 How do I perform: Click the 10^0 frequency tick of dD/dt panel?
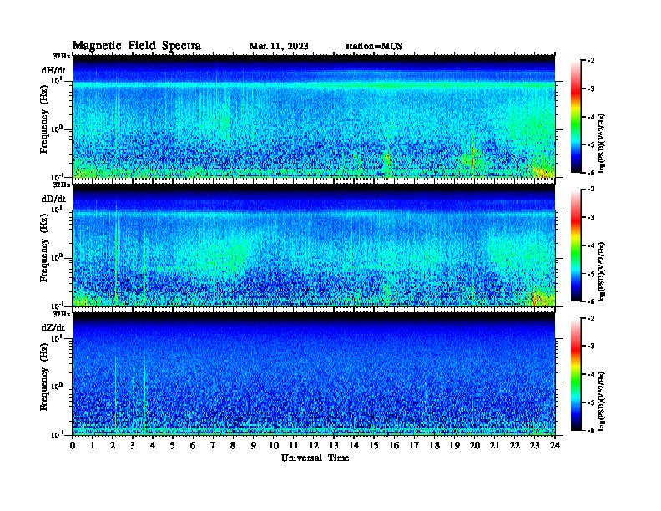click(x=56, y=257)
